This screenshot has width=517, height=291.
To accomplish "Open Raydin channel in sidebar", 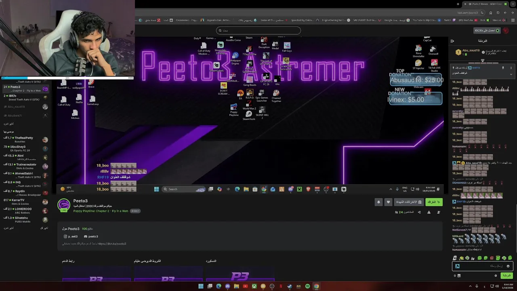I will 26,193.
